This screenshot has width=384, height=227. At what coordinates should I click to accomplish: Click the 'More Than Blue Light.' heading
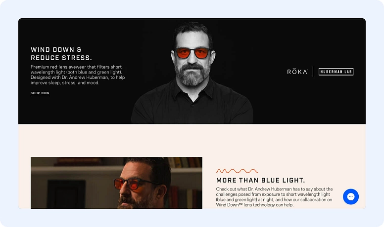point(261,180)
